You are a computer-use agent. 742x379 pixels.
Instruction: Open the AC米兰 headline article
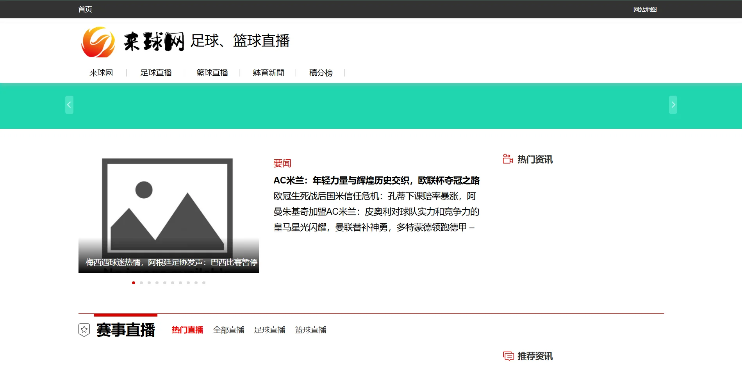pyautogui.click(x=376, y=180)
